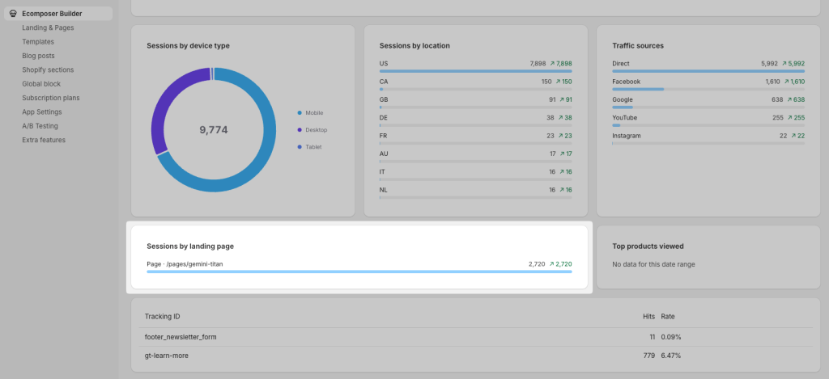Click the Facebook traffic source bar
829x379 pixels.
coord(638,89)
